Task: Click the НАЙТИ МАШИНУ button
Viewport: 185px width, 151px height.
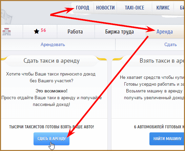Action: coord(167,139)
